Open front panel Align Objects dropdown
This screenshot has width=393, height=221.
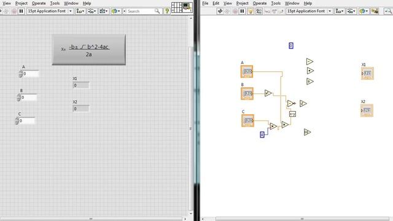[80, 11]
